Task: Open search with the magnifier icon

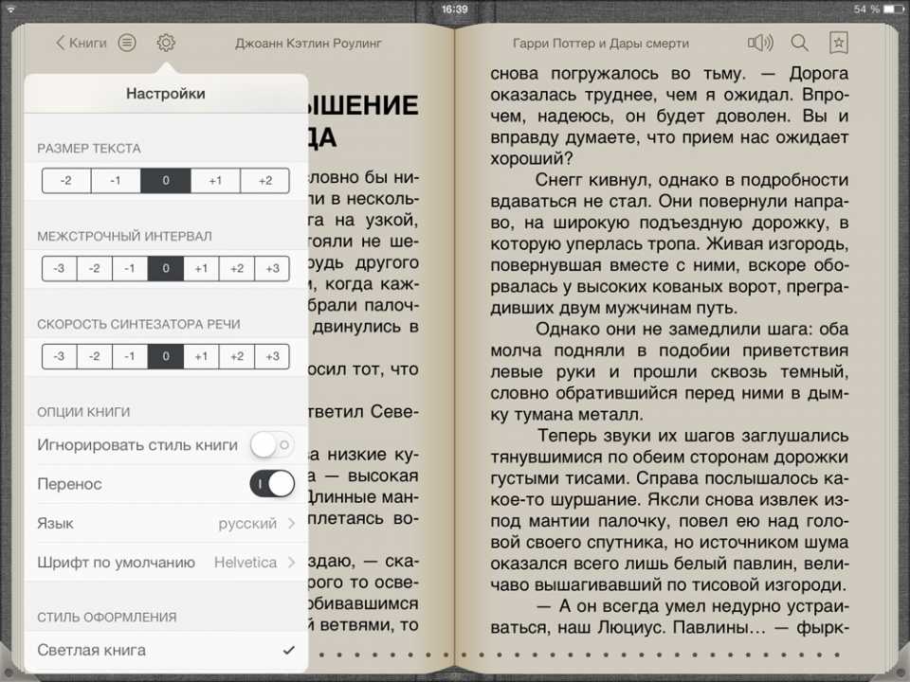Action: [800, 43]
